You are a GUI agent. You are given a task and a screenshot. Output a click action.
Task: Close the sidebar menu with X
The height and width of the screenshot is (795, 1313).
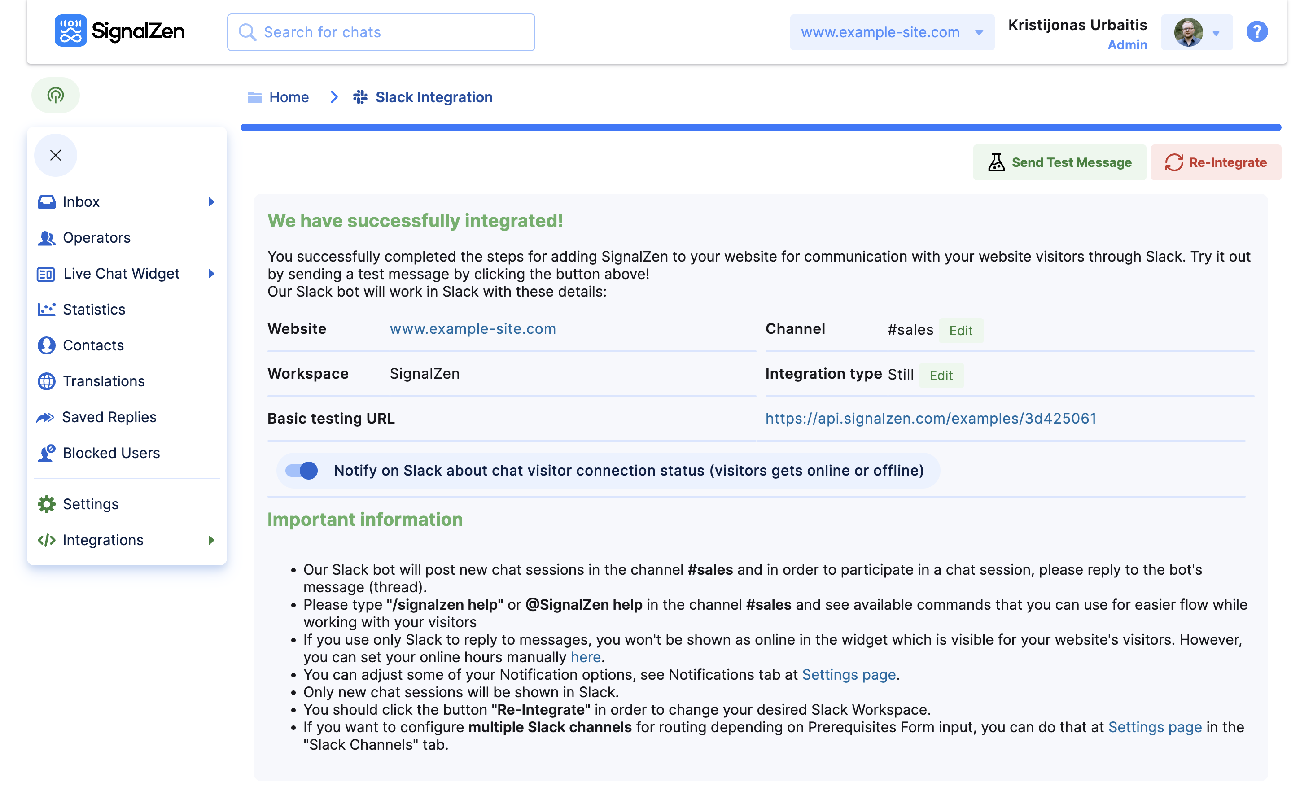click(56, 155)
